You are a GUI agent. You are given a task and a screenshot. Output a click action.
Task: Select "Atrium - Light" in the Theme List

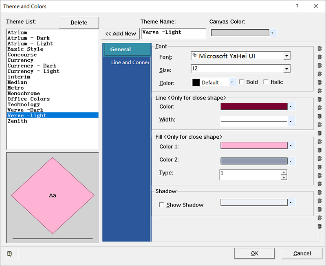pyautogui.click(x=53, y=44)
